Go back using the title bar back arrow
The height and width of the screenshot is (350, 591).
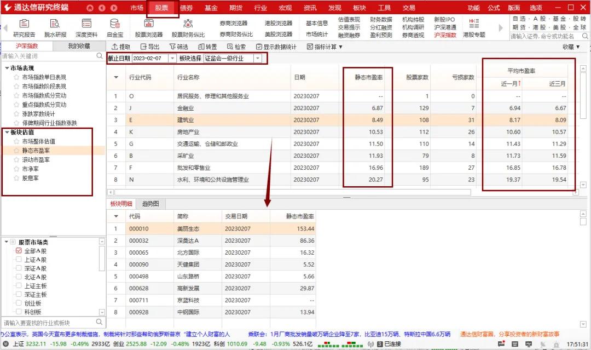click(102, 8)
